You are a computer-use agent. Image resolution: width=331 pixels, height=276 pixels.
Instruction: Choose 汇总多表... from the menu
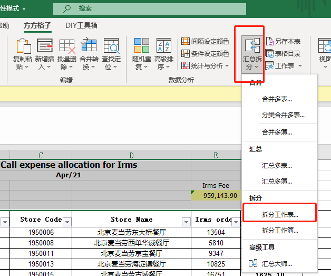[279, 166]
